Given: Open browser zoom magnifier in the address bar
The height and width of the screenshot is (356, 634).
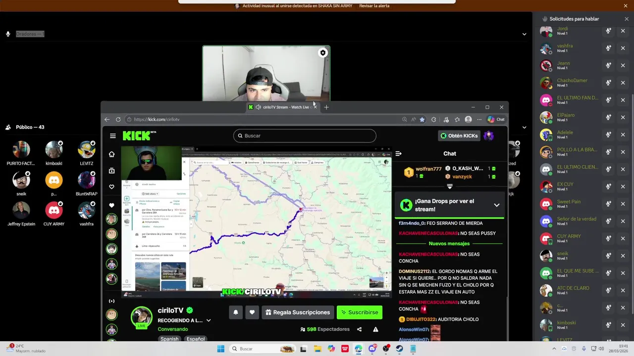Looking at the screenshot, I should [405, 119].
